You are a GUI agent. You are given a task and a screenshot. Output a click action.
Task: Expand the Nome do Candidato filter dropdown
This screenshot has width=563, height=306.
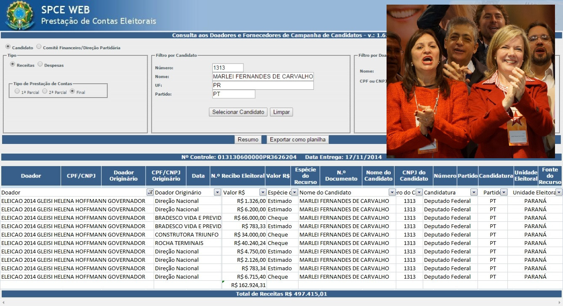point(392,192)
